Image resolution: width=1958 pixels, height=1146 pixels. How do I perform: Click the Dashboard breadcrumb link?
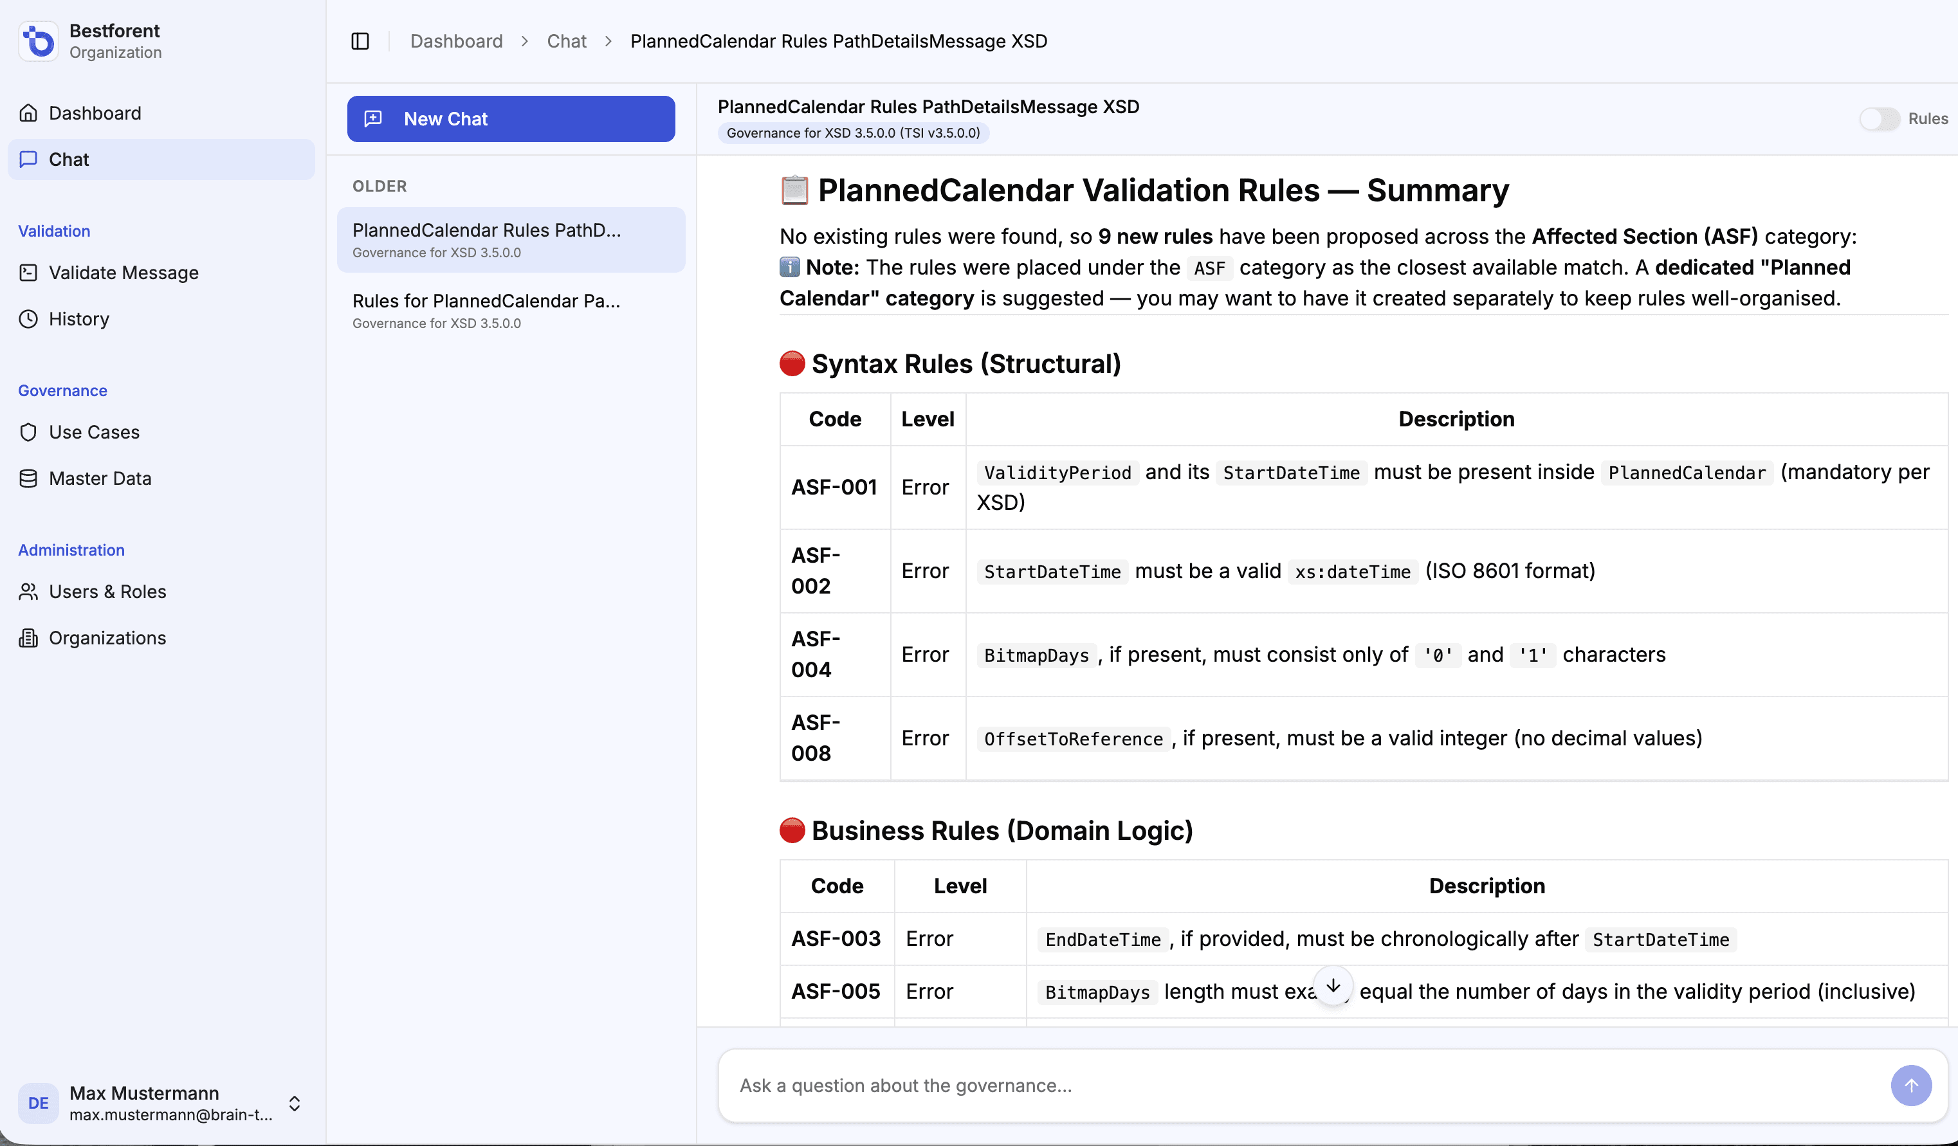(456, 41)
